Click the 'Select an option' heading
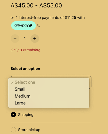The height and width of the screenshot is (134, 108). tap(25, 69)
